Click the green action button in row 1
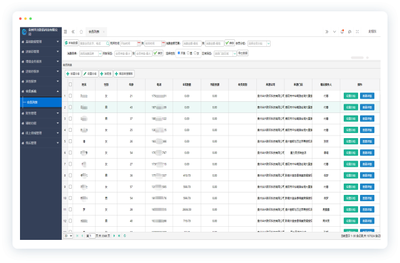400x263 pixels. (351, 96)
